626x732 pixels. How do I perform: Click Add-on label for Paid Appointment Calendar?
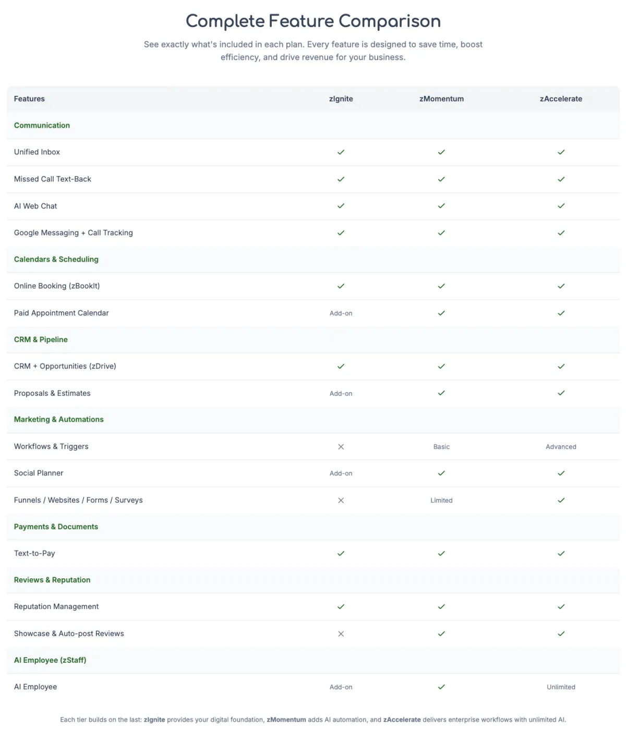pyautogui.click(x=341, y=313)
